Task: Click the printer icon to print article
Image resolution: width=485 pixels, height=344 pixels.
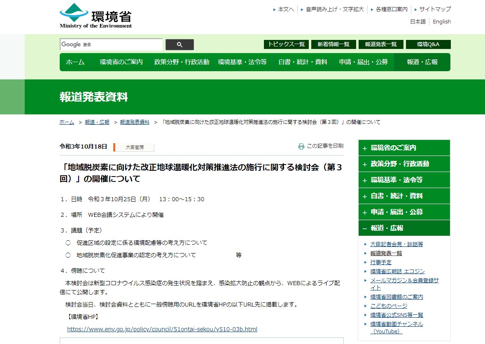Action: click(301, 146)
